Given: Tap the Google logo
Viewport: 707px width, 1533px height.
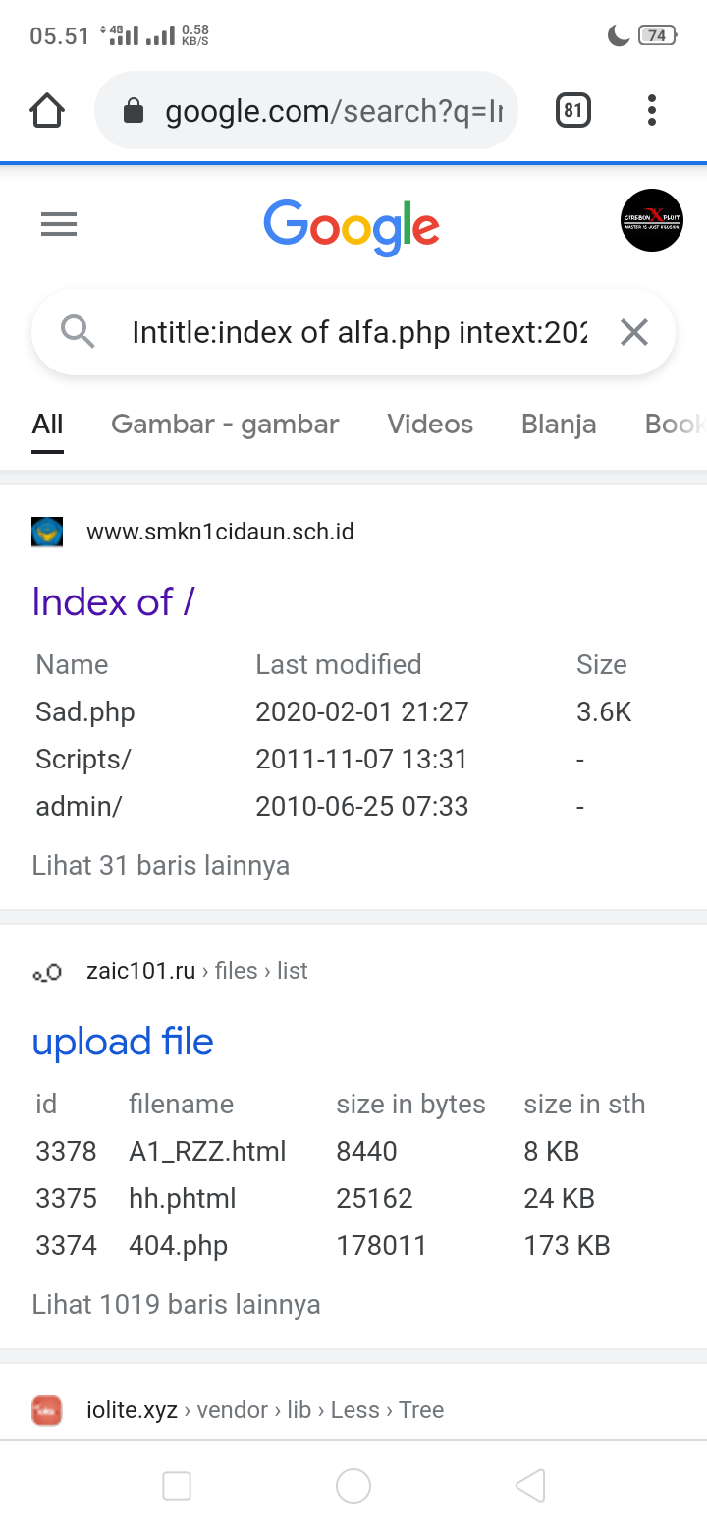Looking at the screenshot, I should (352, 226).
